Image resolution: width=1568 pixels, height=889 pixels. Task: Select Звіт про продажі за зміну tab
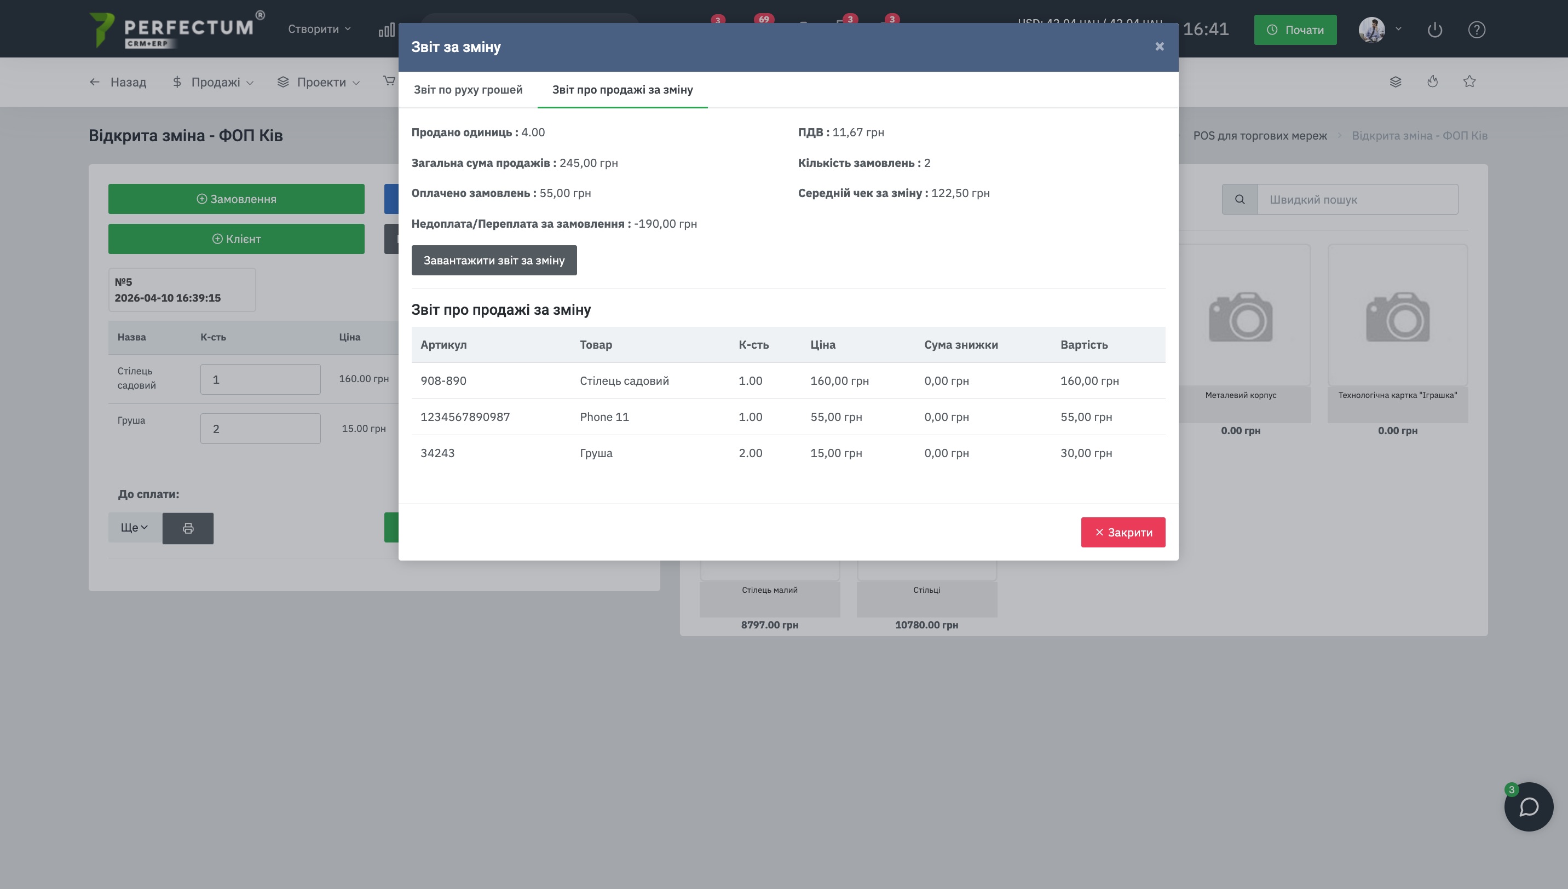[x=622, y=90]
